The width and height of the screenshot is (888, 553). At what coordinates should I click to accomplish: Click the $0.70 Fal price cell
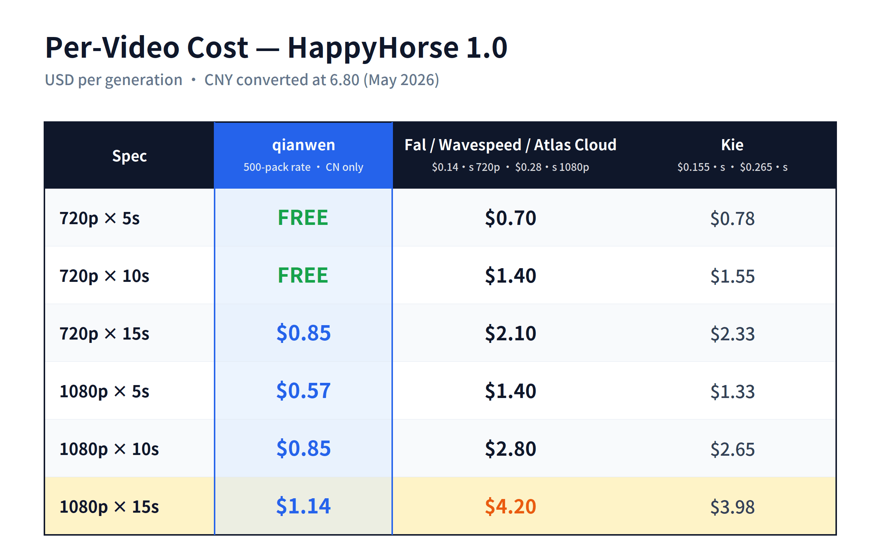point(510,218)
